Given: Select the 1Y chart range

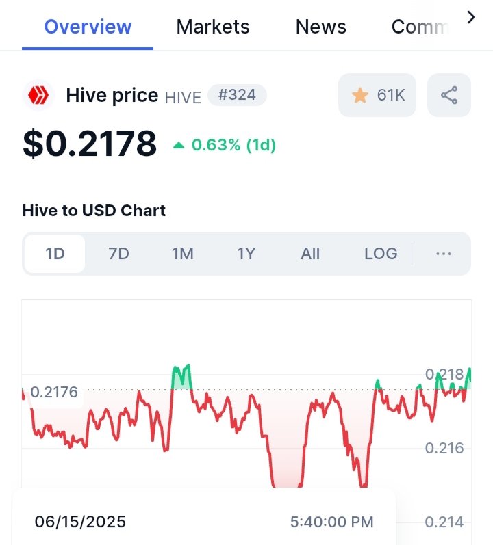Looking at the screenshot, I should click(246, 254).
